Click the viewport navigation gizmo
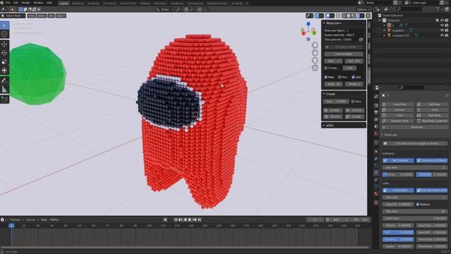Image resolution: width=451 pixels, height=254 pixels. [x=309, y=31]
